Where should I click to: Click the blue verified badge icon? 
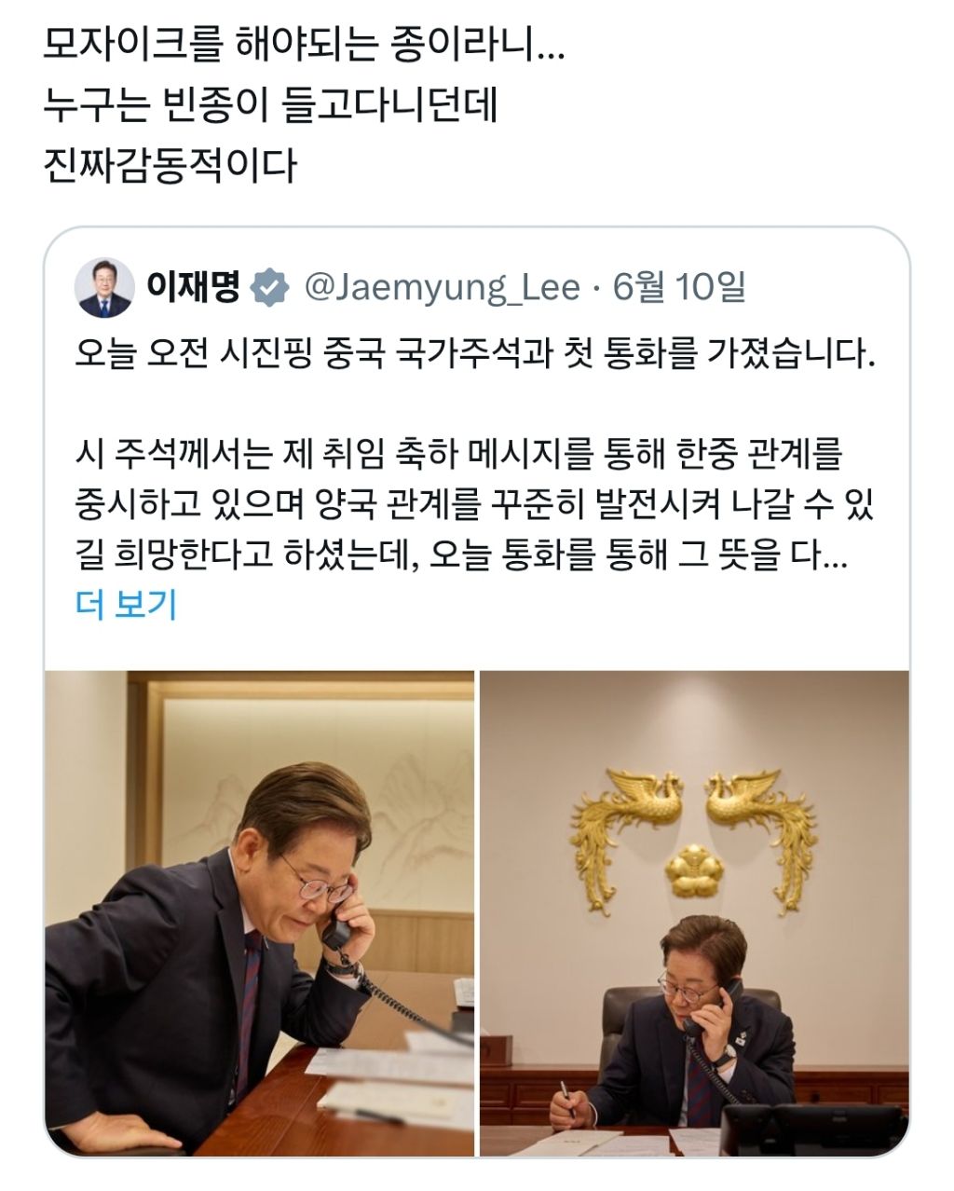coord(271,288)
